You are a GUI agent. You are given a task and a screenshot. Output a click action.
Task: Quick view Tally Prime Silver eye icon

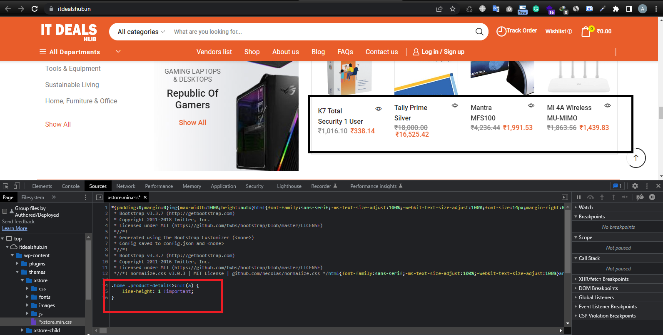[455, 105]
